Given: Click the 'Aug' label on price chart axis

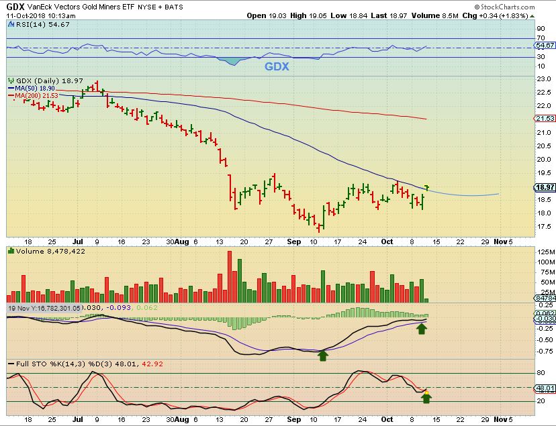Looking at the screenshot, I should point(181,242).
